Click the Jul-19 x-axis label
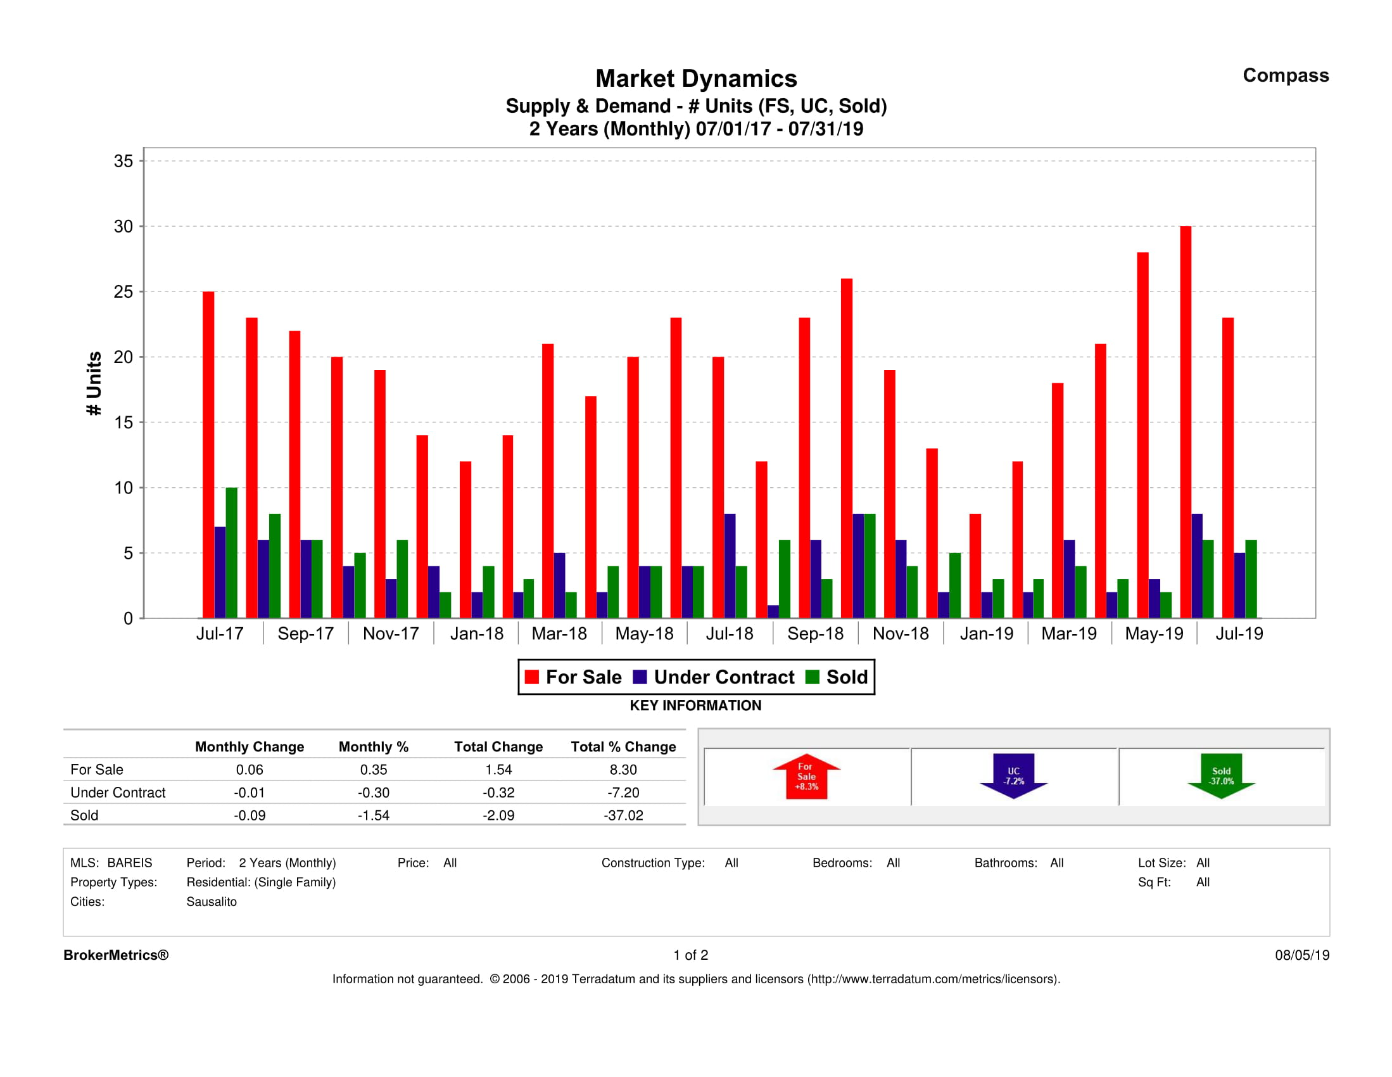Viewport: 1392px width, 1077px height. (x=1239, y=634)
